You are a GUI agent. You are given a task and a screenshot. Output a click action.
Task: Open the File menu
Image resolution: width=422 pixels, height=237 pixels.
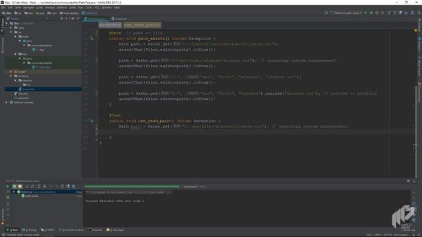pos(3,7)
